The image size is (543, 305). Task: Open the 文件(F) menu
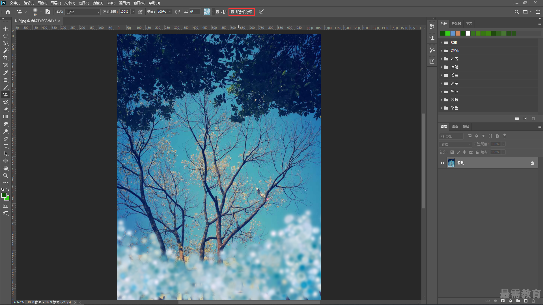tap(15, 3)
